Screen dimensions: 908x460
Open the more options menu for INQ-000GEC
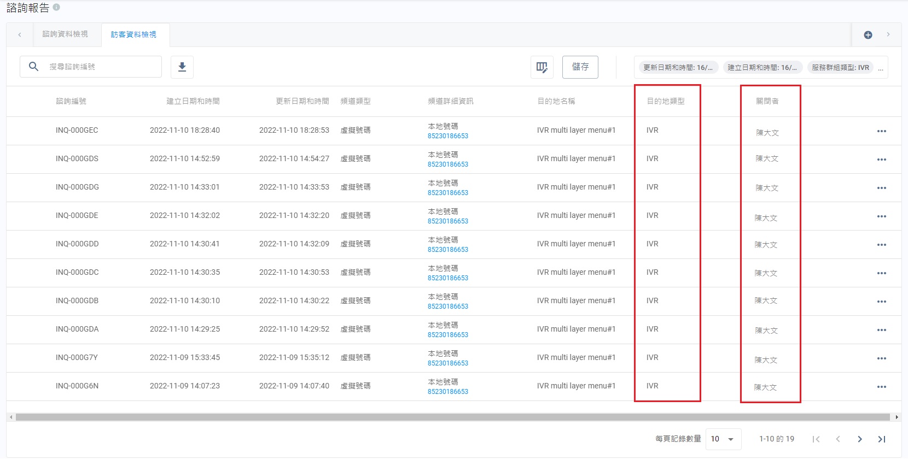point(881,131)
